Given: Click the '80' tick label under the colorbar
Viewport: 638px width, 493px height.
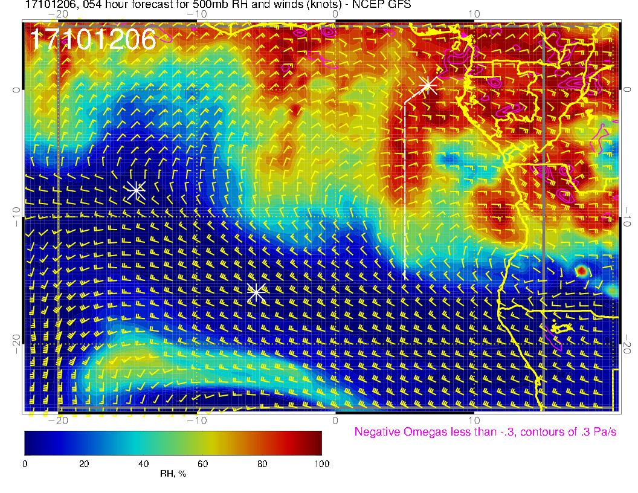Looking at the screenshot, I should click(262, 464).
